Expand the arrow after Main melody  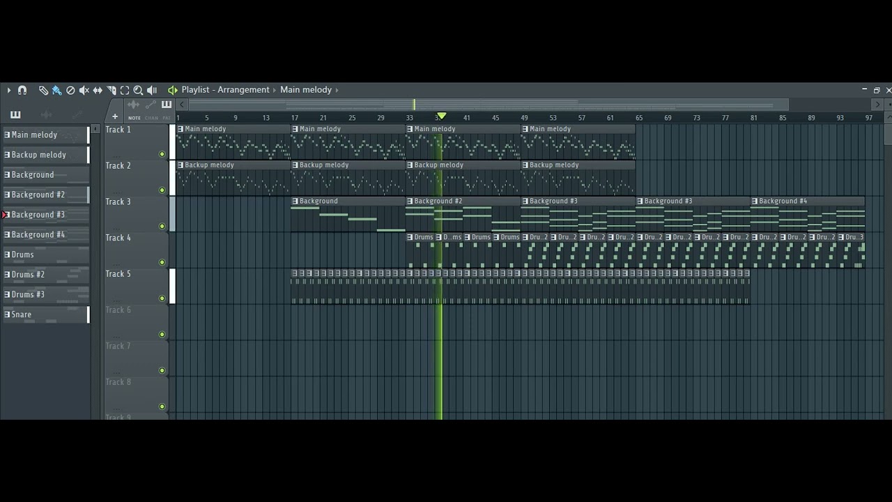point(337,90)
